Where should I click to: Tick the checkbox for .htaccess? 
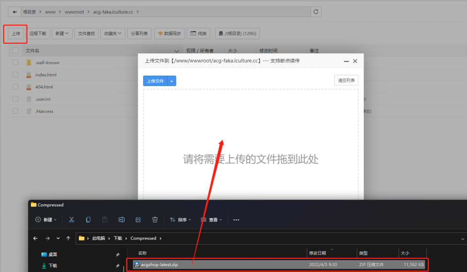click(16, 111)
